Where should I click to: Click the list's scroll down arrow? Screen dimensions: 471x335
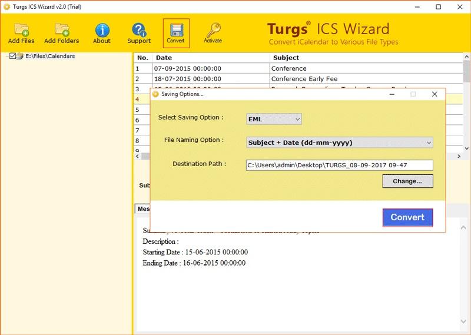coord(466,148)
